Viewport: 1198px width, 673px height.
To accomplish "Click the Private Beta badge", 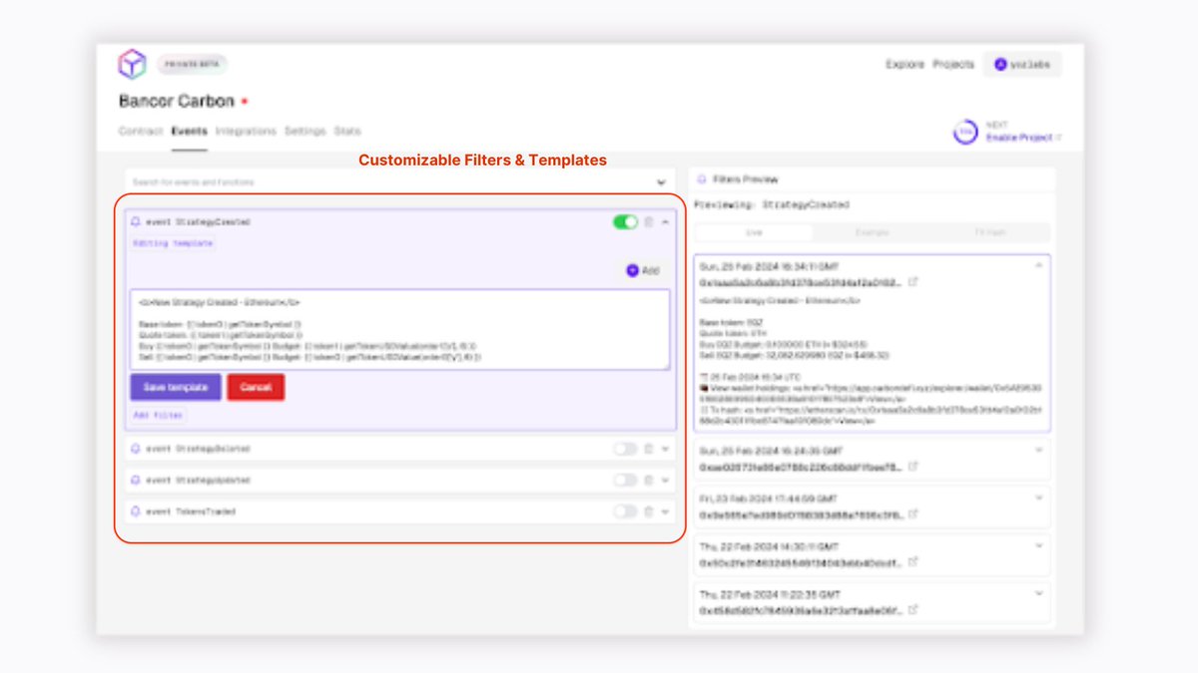I will click(x=192, y=65).
